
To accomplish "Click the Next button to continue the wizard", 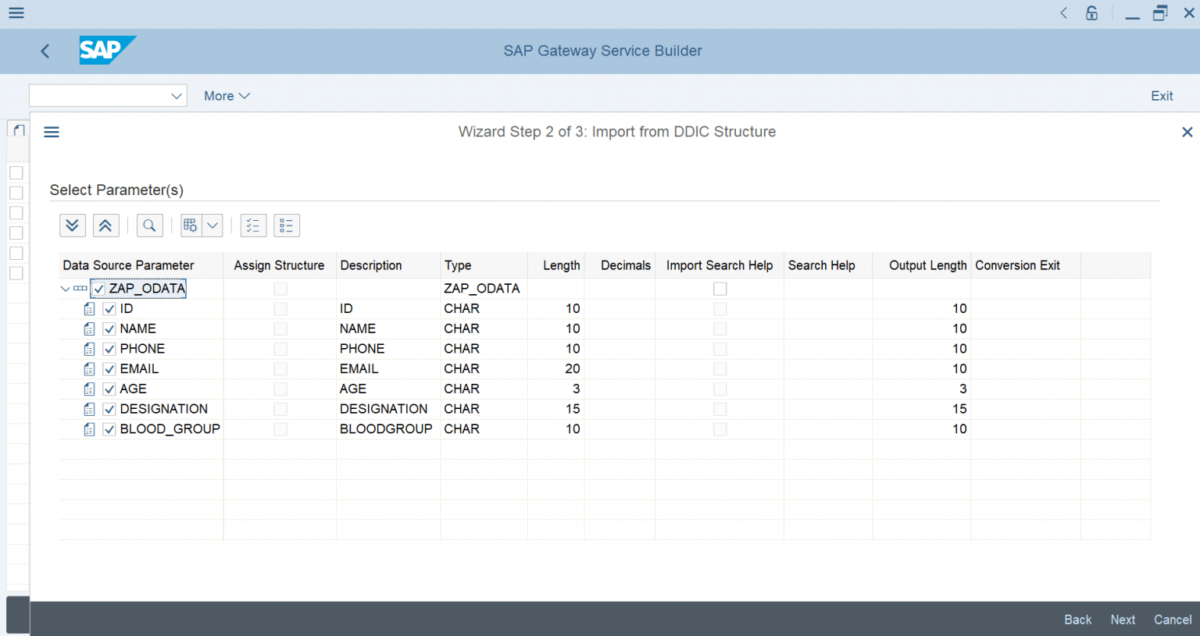I will (x=1123, y=619).
